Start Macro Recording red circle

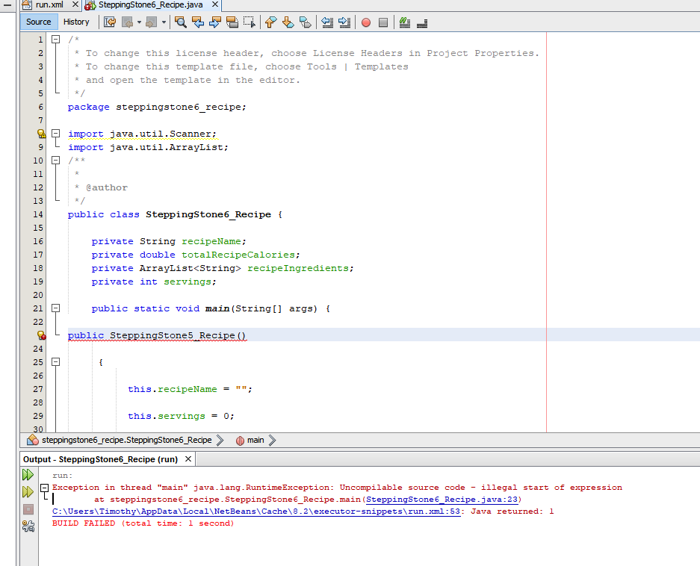(366, 22)
